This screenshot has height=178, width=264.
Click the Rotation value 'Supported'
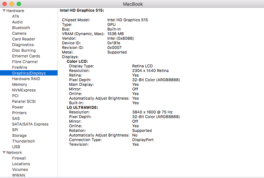[x=142, y=130]
